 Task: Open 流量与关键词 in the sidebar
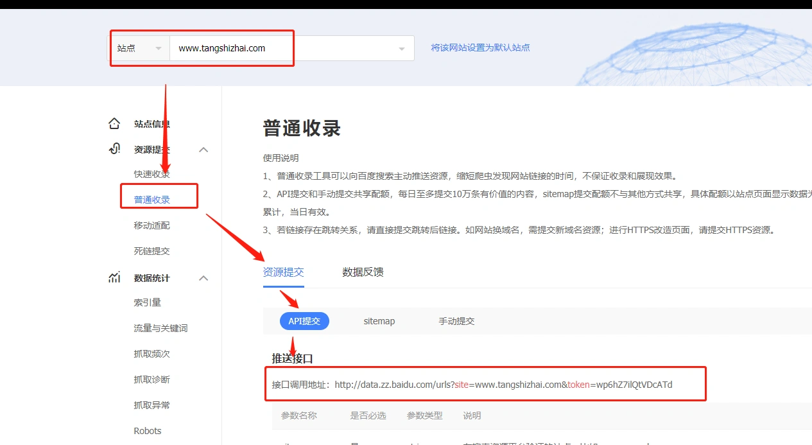click(161, 328)
